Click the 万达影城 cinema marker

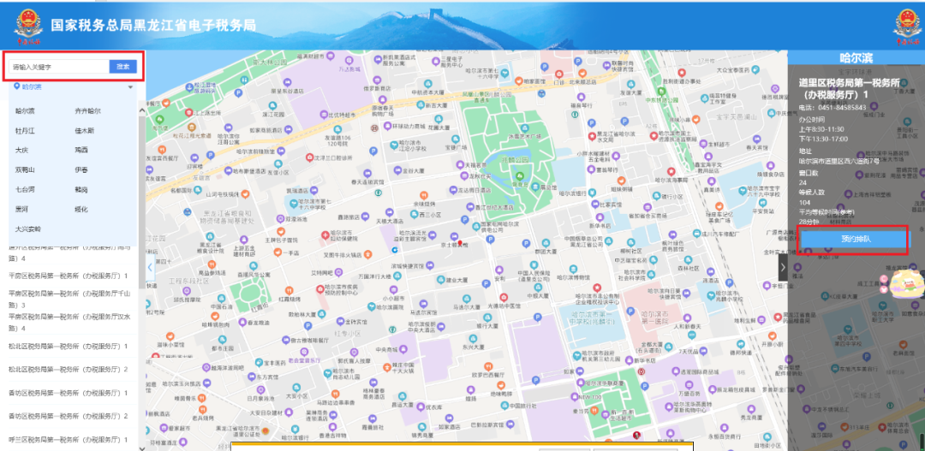(349, 60)
